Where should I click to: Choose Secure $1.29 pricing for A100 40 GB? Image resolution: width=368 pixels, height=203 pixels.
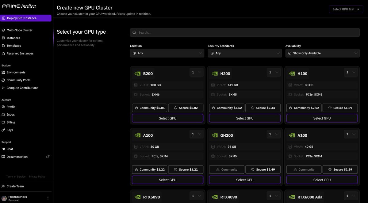coord(340,170)
